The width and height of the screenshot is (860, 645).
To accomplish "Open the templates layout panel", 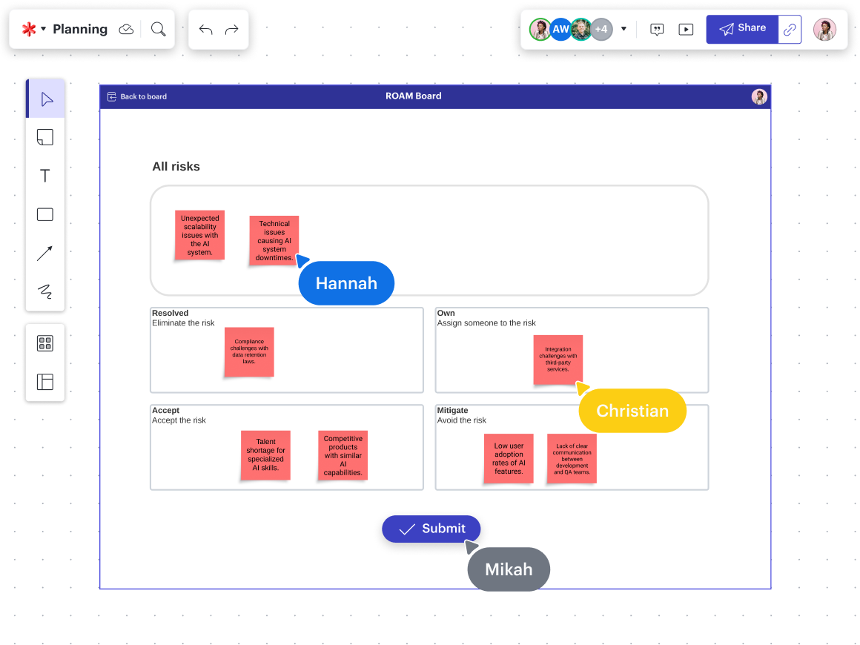I will 45,382.
